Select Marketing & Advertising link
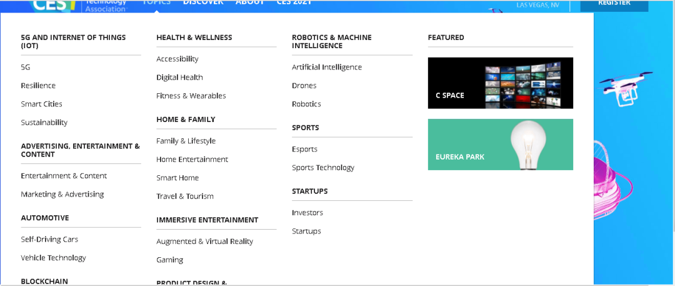Viewport: 675px width, 286px height. pyautogui.click(x=62, y=194)
